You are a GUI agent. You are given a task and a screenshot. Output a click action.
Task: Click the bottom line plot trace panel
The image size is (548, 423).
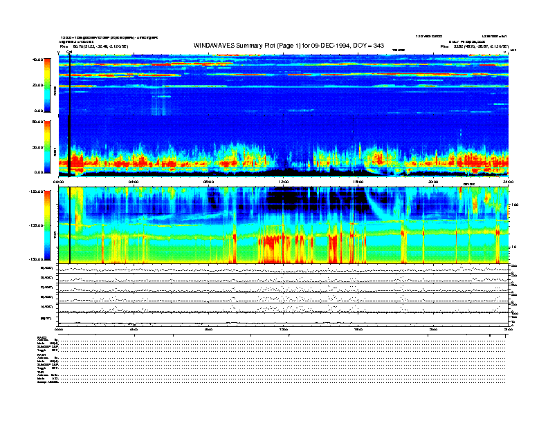click(284, 319)
